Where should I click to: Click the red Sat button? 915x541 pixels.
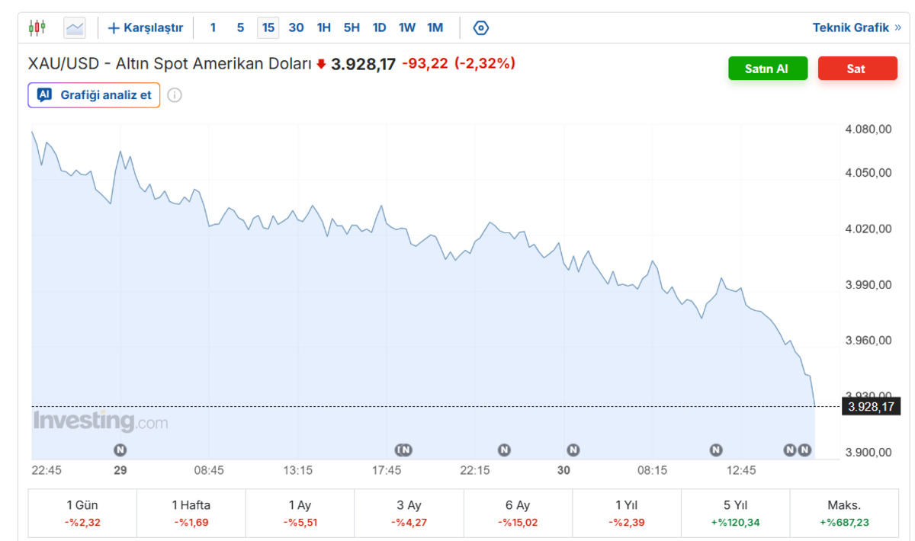(x=857, y=69)
